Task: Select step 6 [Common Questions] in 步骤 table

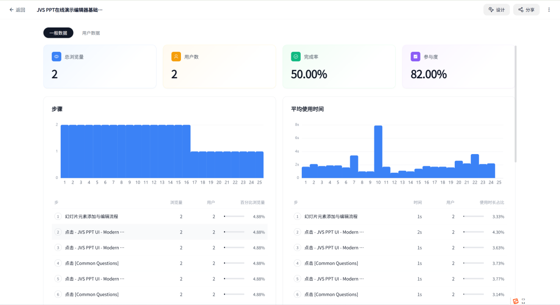Action: 160,294
